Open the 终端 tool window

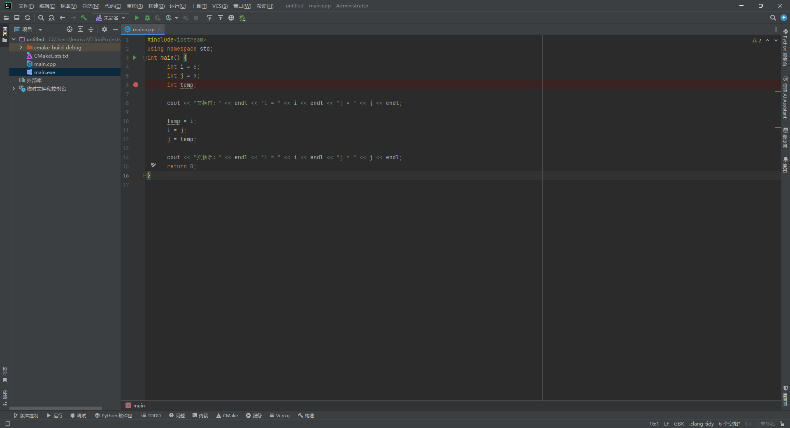click(200, 416)
